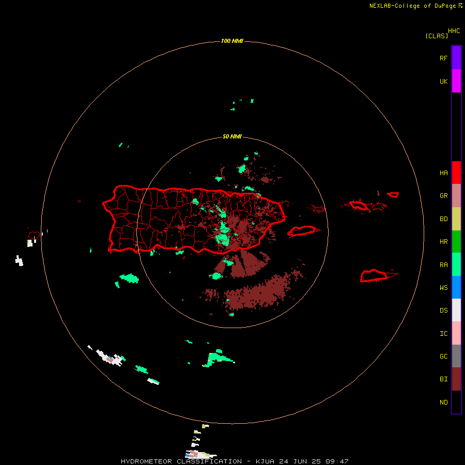Image resolution: width=465 pixels, height=465 pixels.
Task: Click the '100 NMI' range ring label
Action: pyautogui.click(x=232, y=41)
